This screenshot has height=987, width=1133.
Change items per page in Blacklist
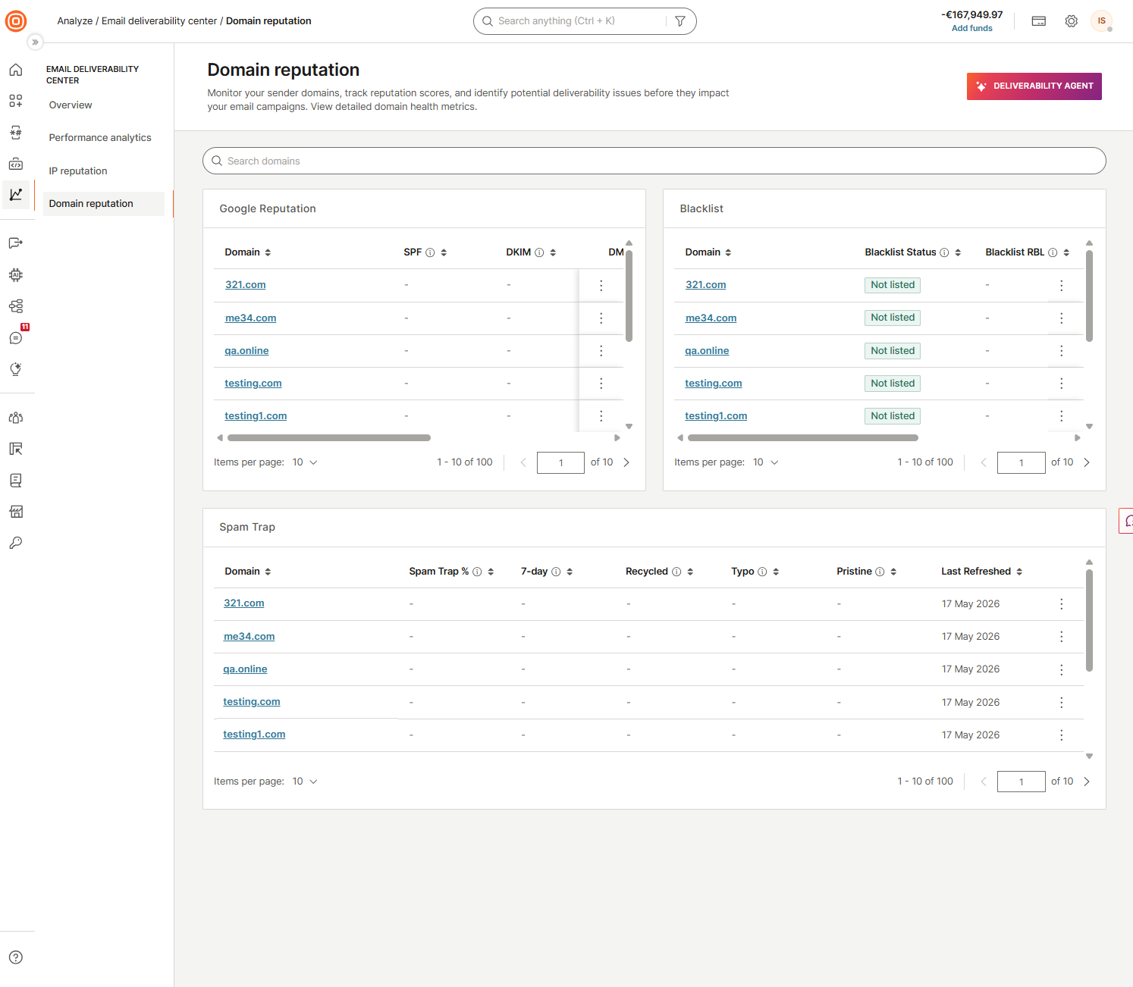[765, 462]
